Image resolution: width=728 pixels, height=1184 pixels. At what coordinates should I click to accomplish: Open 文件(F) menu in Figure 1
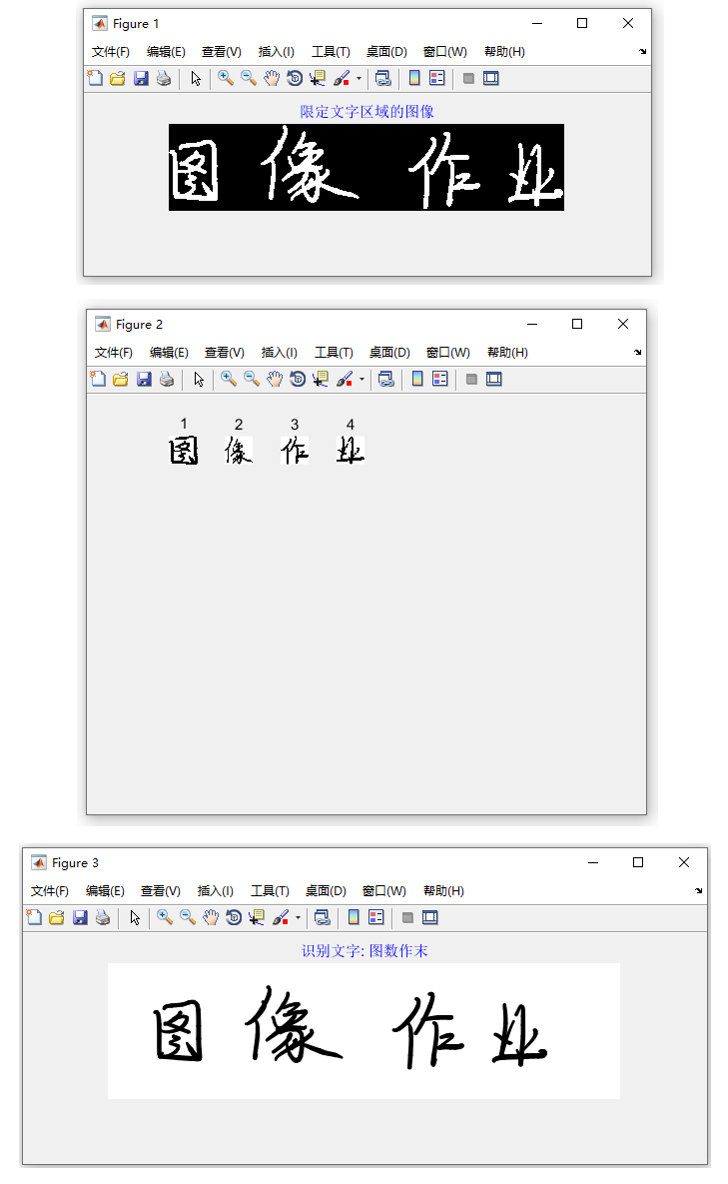[110, 51]
